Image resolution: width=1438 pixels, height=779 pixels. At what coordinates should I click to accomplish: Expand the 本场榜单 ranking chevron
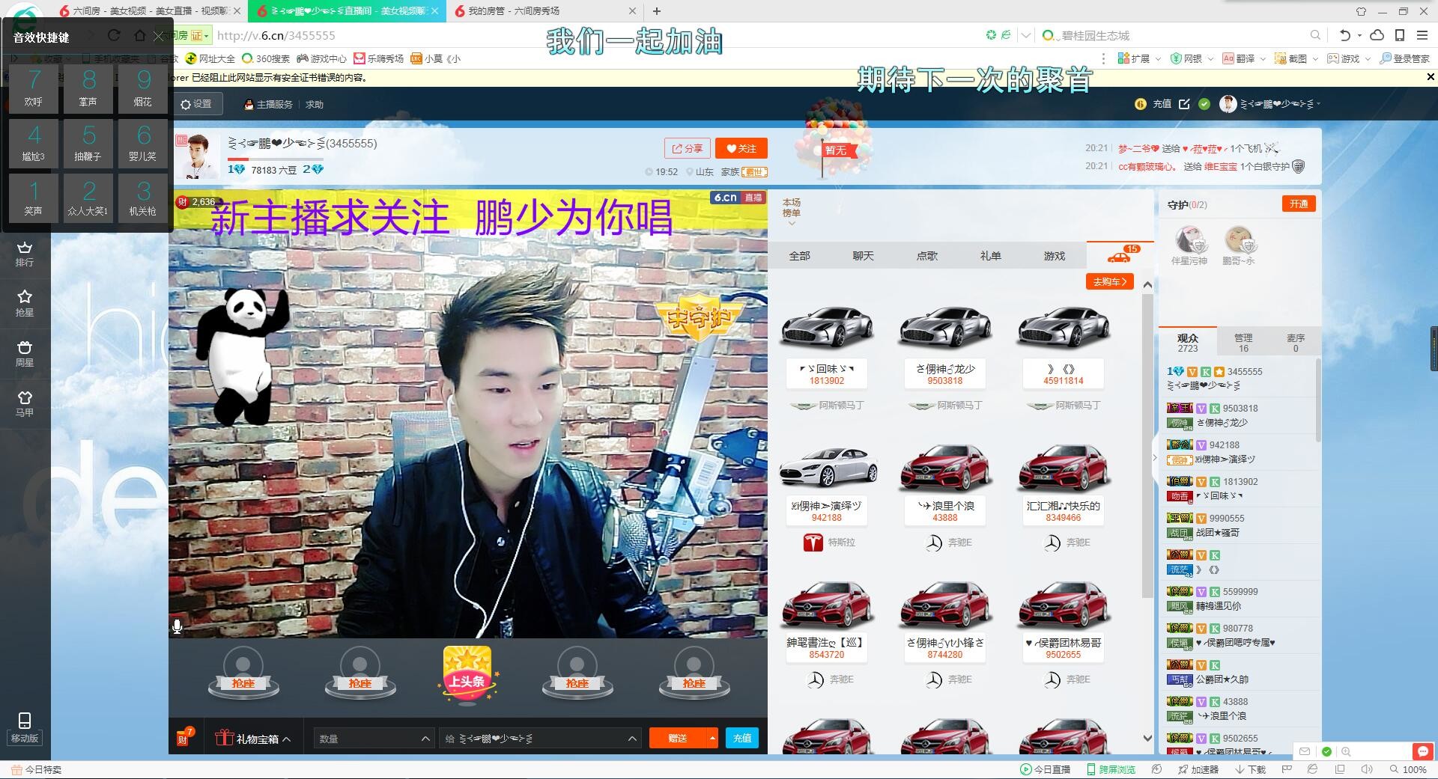point(791,223)
